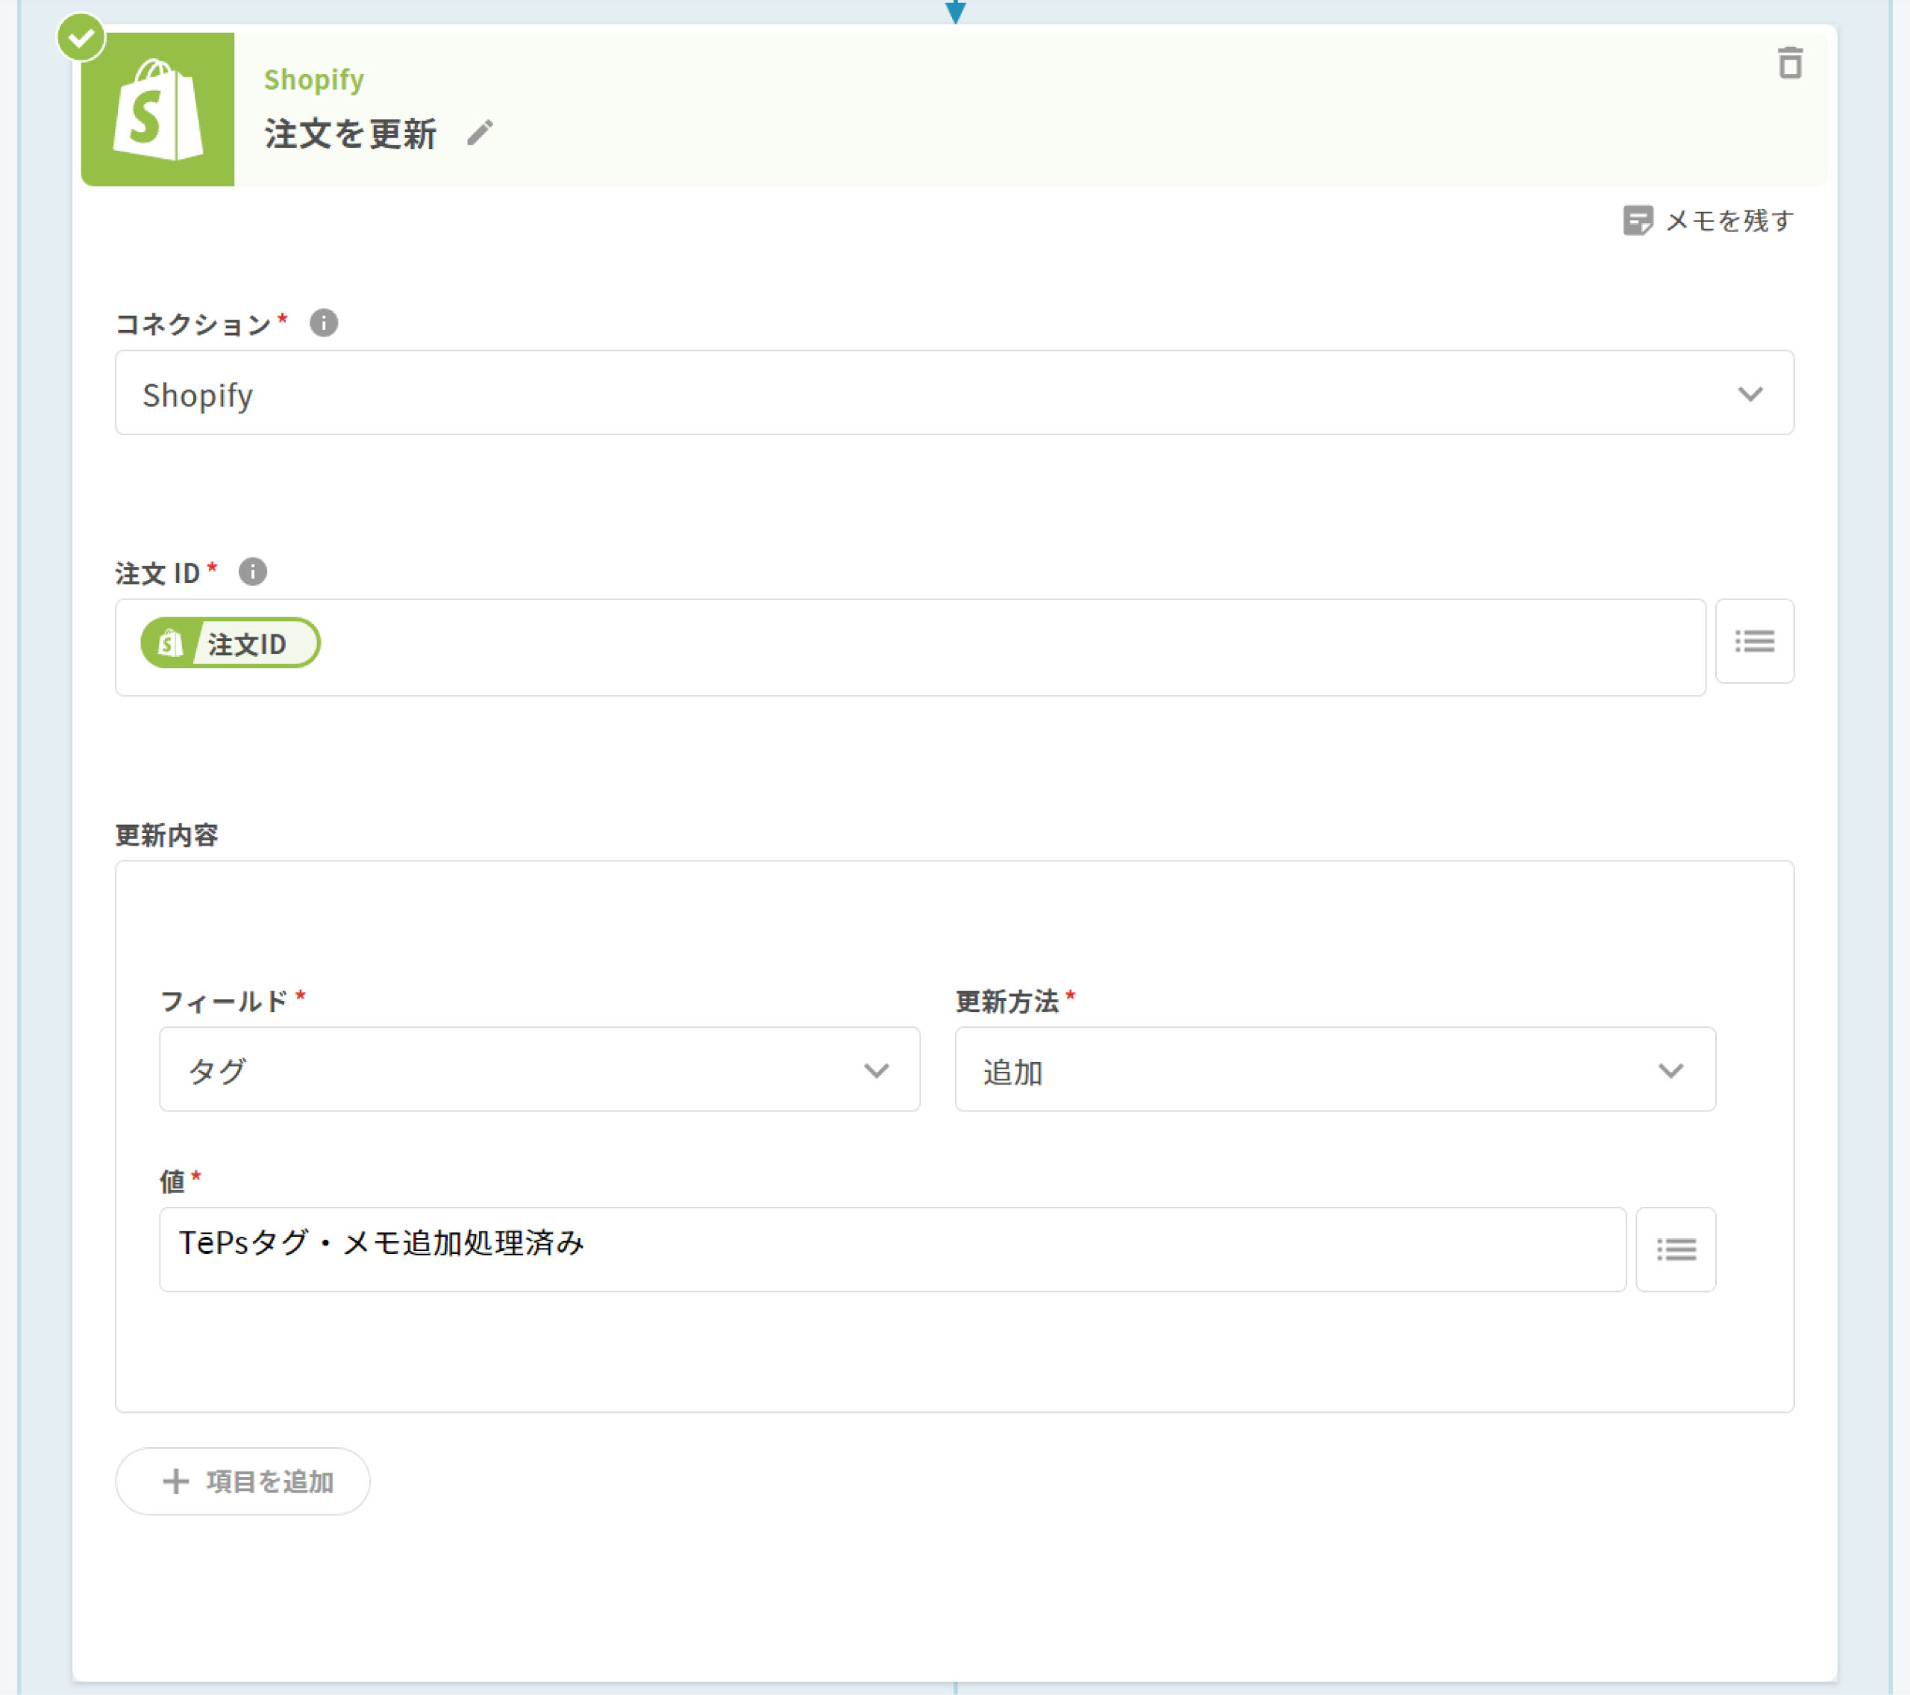This screenshot has width=1910, height=1695.
Task: Click the green checkmark status badge
Action: point(81,38)
